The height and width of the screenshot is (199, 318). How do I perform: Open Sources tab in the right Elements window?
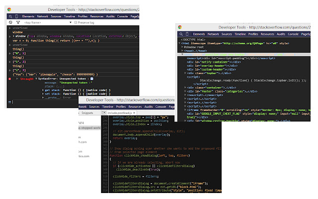227,34
